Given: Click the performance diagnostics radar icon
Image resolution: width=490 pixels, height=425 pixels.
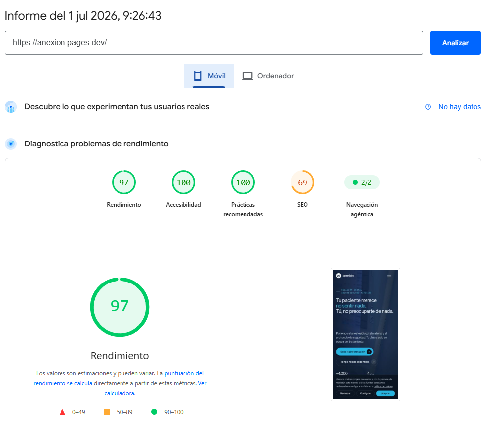Looking at the screenshot, I should (x=11, y=144).
